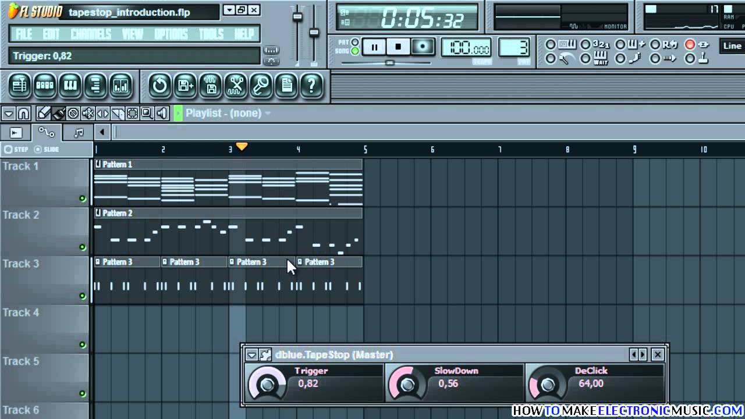Click the question mark help button
Image resolution: width=745 pixels, height=419 pixels.
pos(311,86)
